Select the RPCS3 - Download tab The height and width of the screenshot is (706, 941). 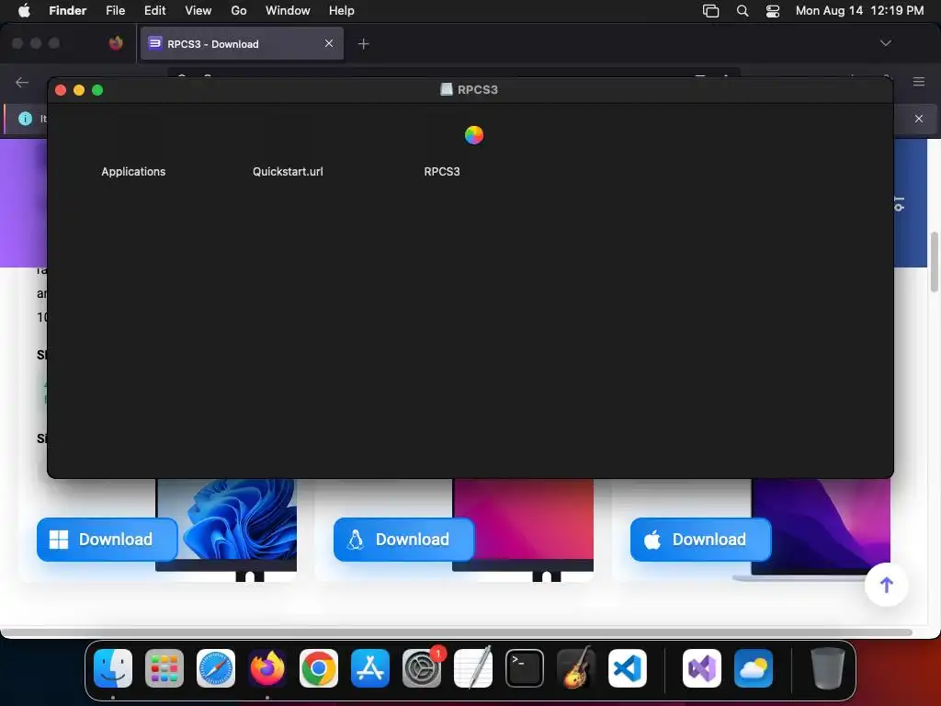[242, 43]
